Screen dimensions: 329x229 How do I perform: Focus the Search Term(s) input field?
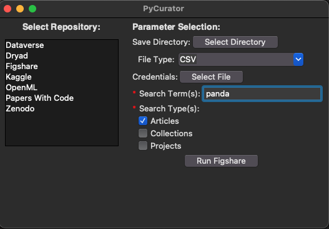click(x=262, y=94)
